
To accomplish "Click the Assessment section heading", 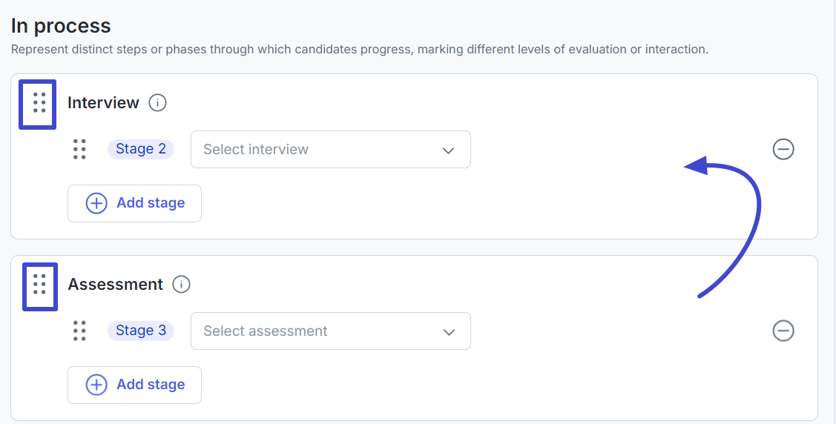I will 115,285.
